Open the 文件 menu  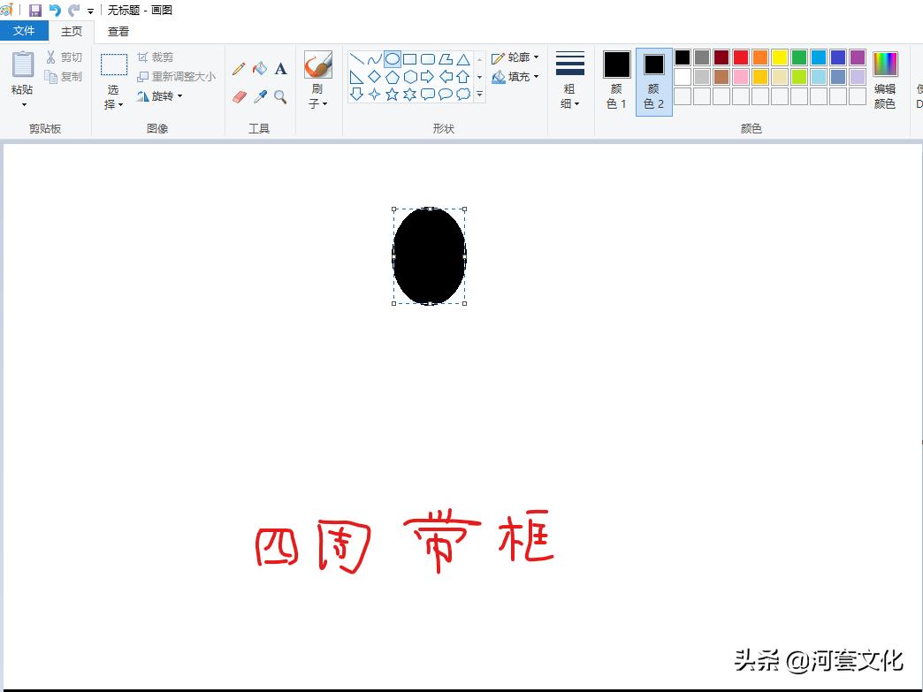pyautogui.click(x=25, y=30)
